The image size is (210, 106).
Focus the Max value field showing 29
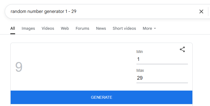point(162,78)
